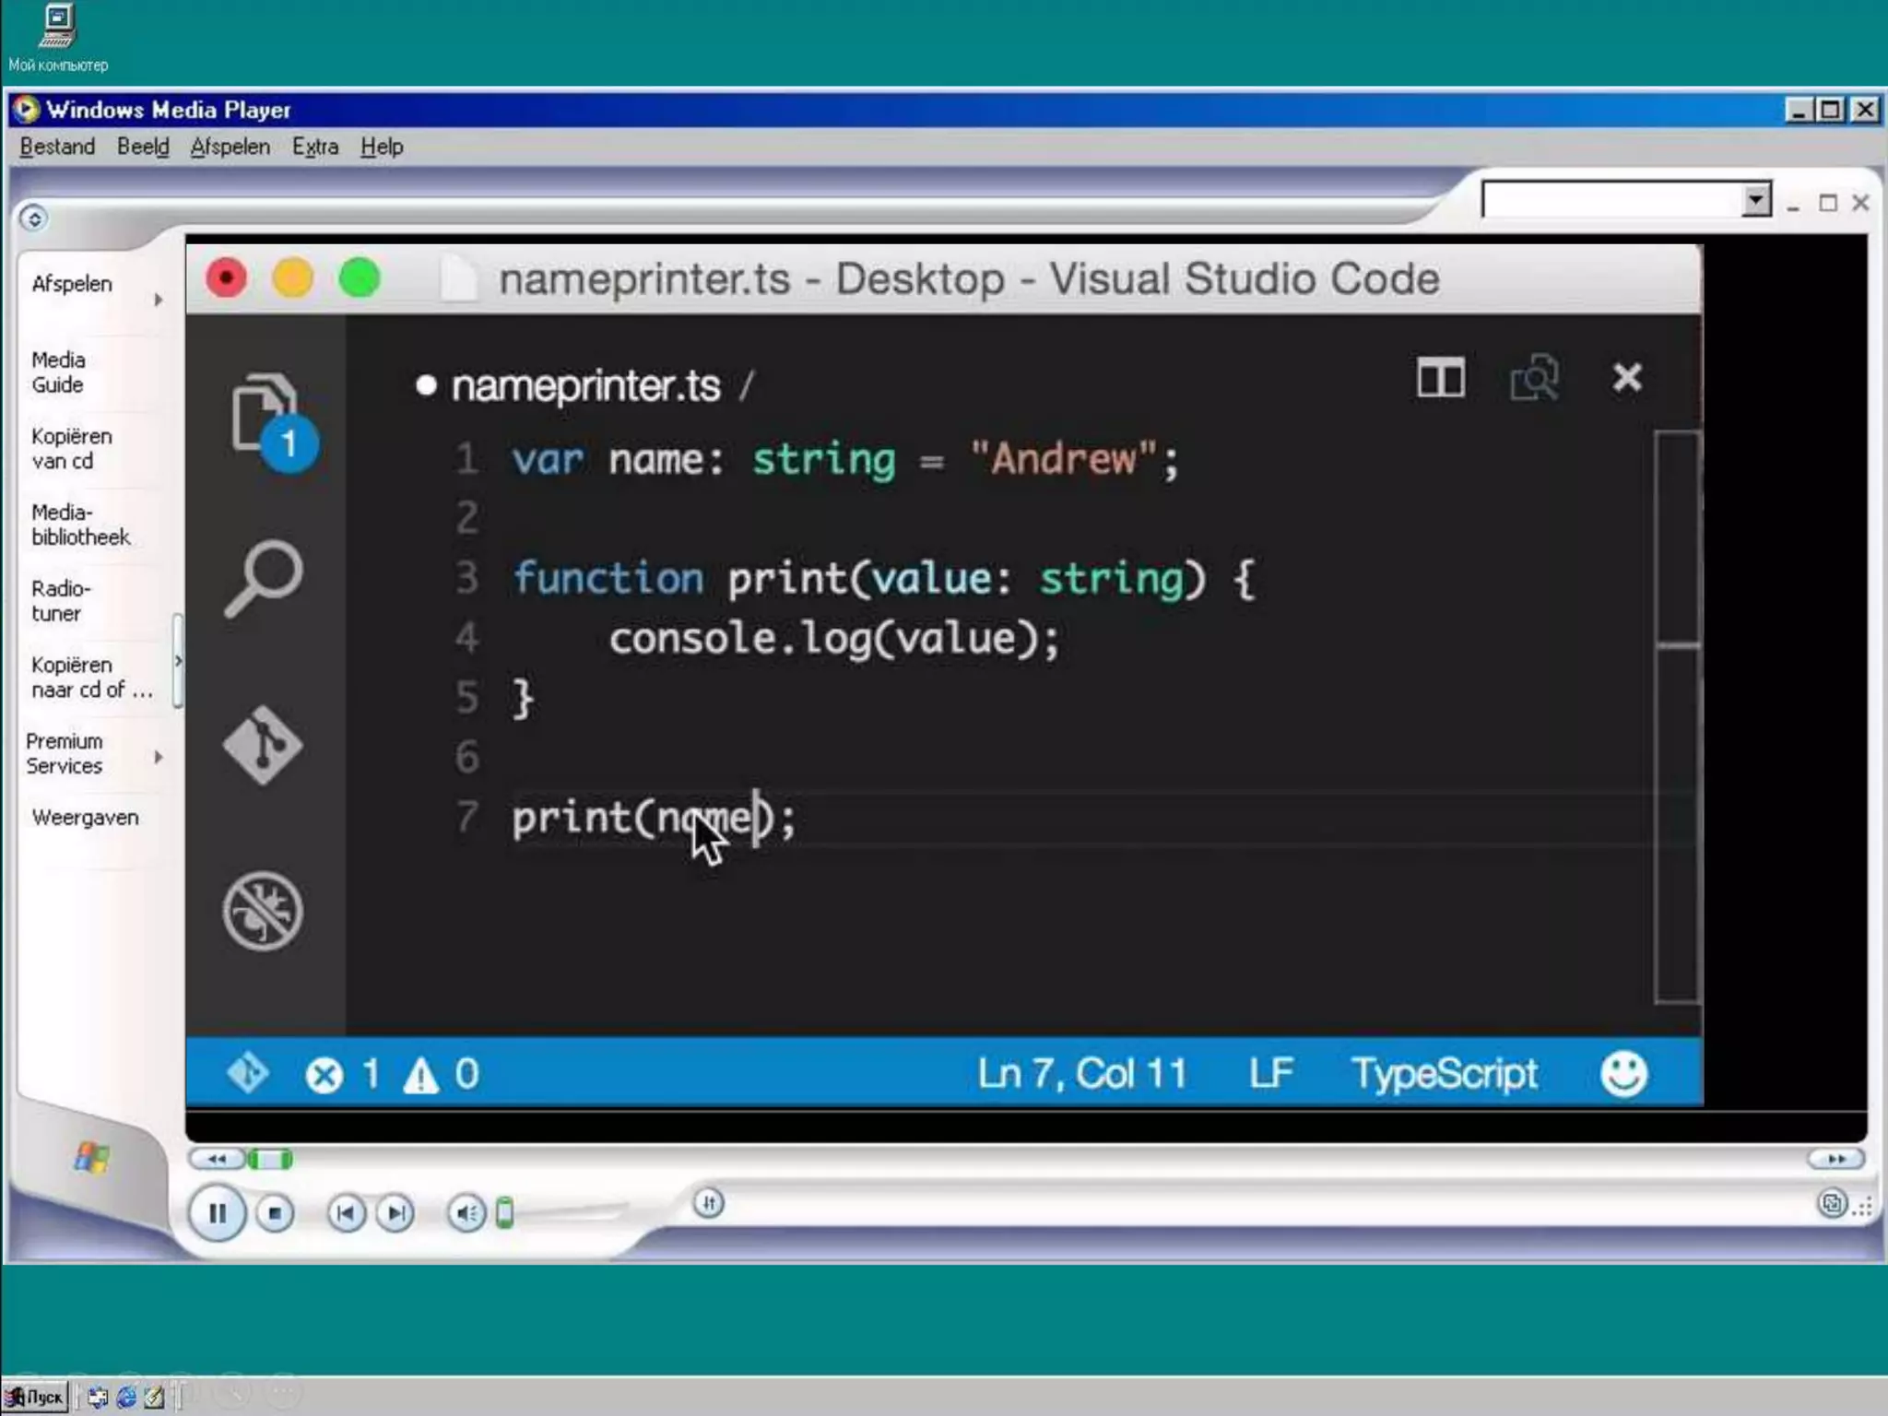This screenshot has height=1416, width=1888.
Task: Go to Media Guide
Action: (58, 372)
